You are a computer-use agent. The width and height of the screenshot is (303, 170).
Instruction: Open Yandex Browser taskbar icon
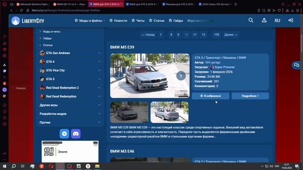pos(88,166)
